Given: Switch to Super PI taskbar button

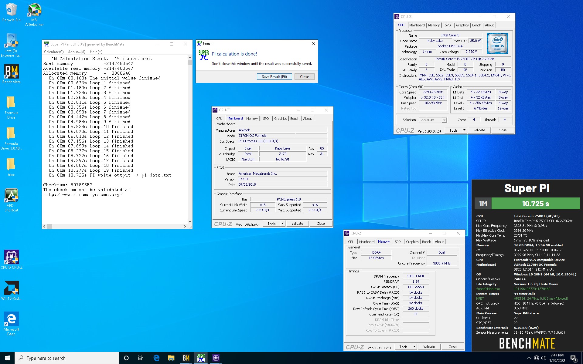Looking at the screenshot, I should pyautogui.click(x=201, y=358).
